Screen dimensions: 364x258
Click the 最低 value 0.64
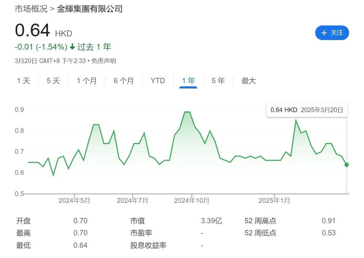(x=80, y=245)
